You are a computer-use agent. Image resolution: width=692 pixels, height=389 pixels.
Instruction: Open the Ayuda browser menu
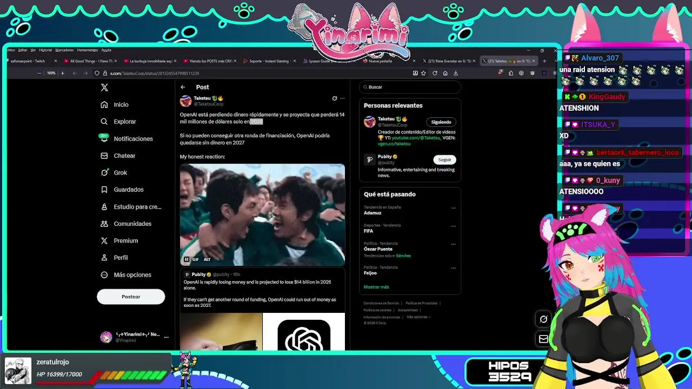tap(107, 50)
